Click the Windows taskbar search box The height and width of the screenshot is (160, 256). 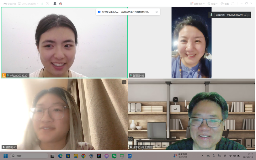pyautogui.click(x=29, y=156)
